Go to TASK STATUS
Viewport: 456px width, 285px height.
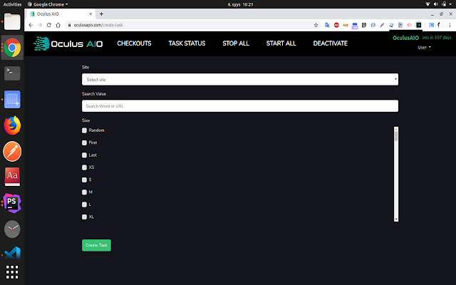(x=187, y=43)
